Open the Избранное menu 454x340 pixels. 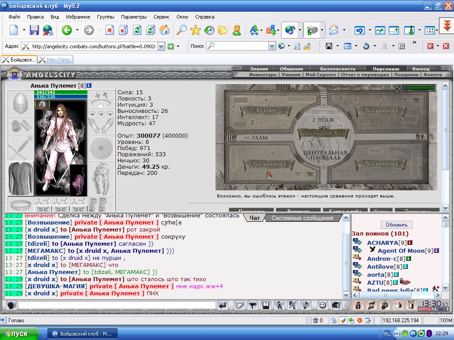(78, 17)
